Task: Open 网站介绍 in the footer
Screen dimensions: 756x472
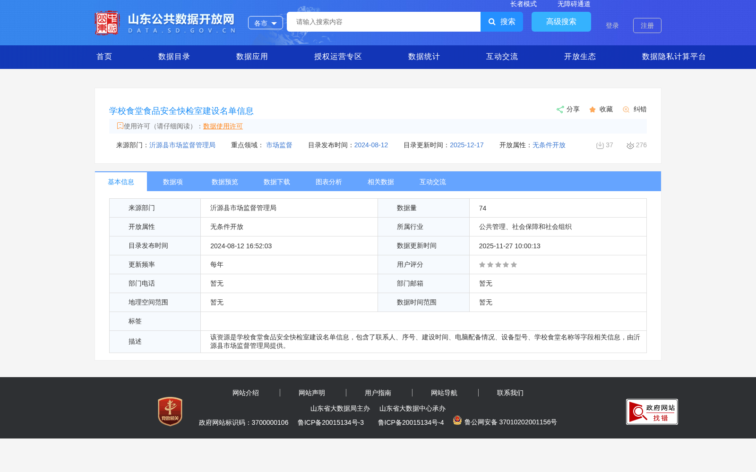Action: point(246,393)
